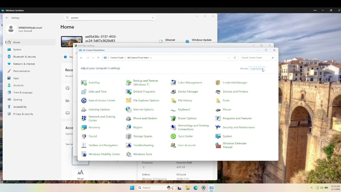Go up one level in Control Panel
The height and width of the screenshot is (192, 341).
click(x=98, y=58)
